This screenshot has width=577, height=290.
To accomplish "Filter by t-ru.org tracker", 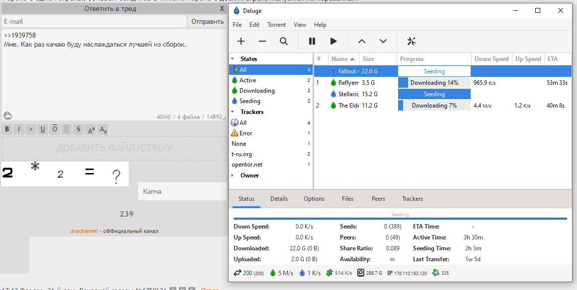I will point(271,154).
